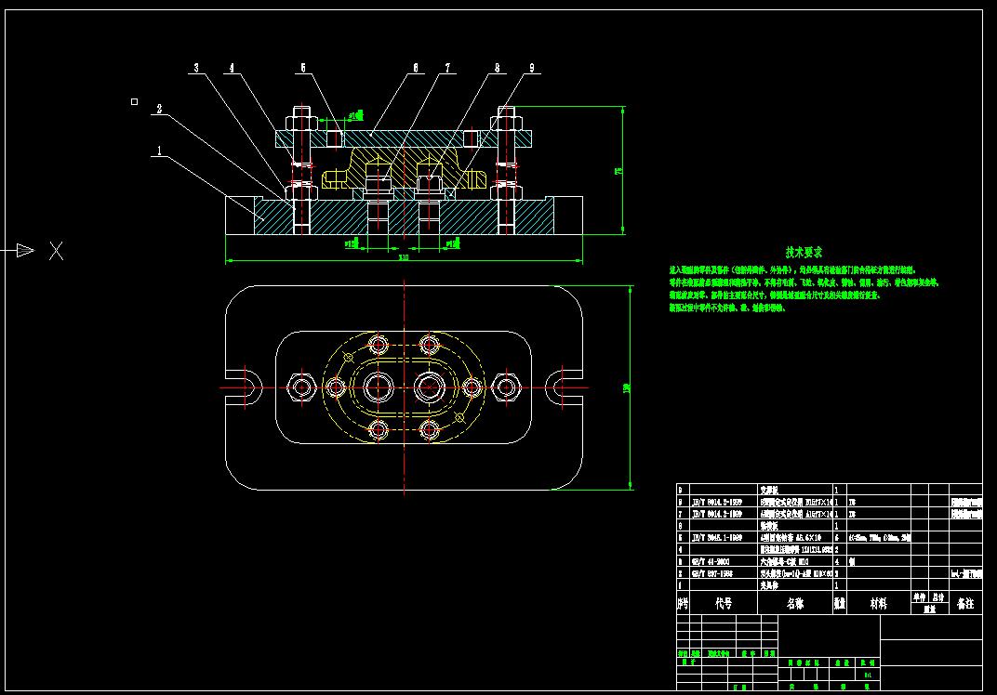Pick the right U-slot of the base plate
Screen dimensions: 997x695
pyautogui.click(x=564, y=387)
